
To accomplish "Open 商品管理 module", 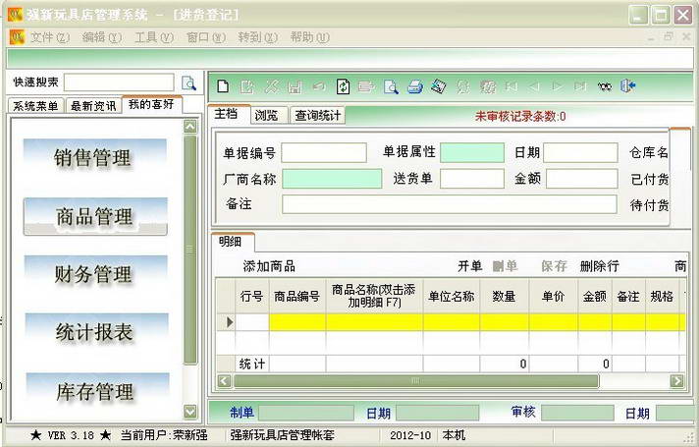I will click(x=95, y=216).
